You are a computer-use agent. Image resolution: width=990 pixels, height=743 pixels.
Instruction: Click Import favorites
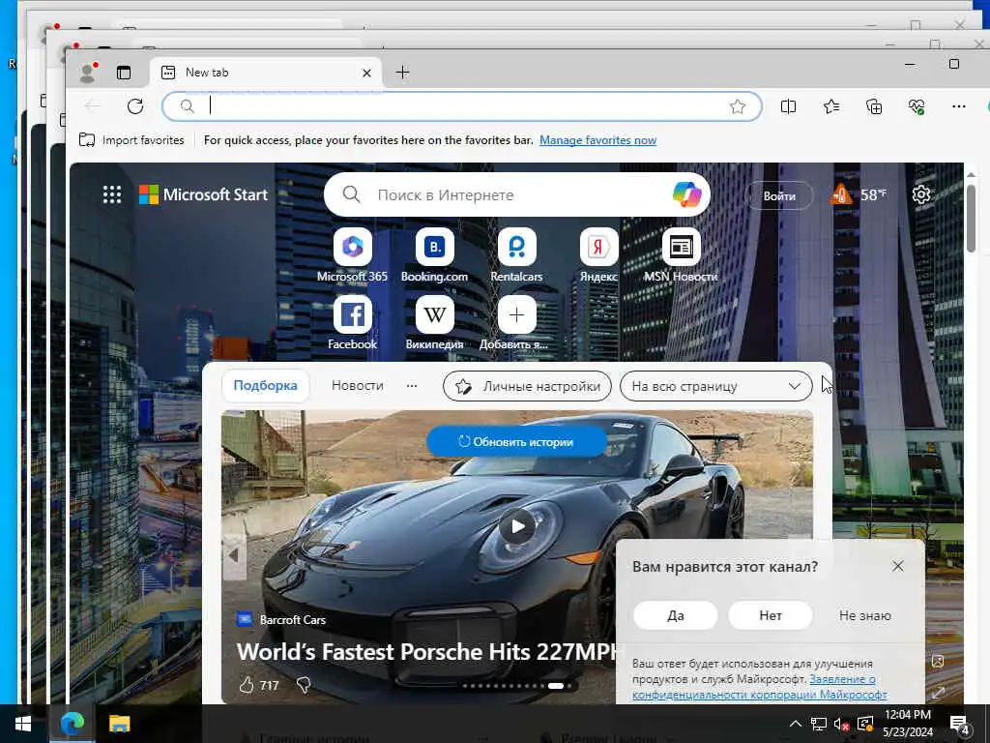point(131,140)
